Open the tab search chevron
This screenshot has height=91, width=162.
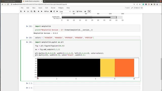(155, 1)
